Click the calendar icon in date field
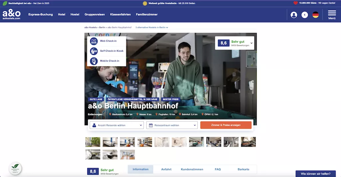341x177 pixels. (x=151, y=125)
